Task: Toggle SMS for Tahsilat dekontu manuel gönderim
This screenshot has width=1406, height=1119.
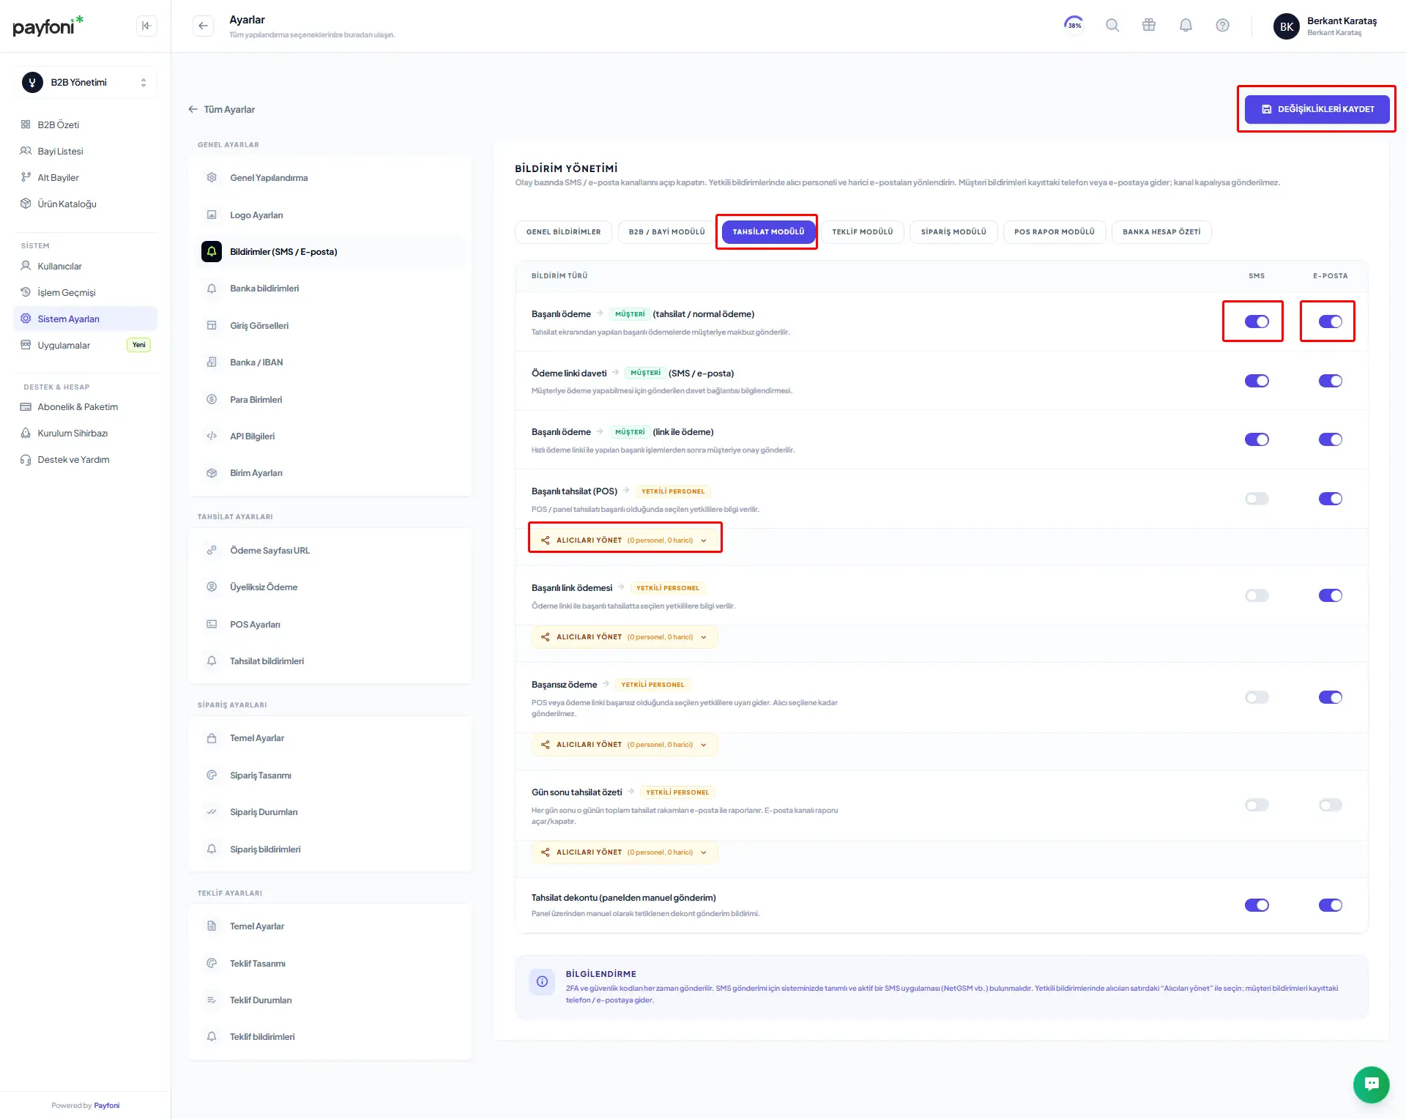Action: click(1257, 905)
